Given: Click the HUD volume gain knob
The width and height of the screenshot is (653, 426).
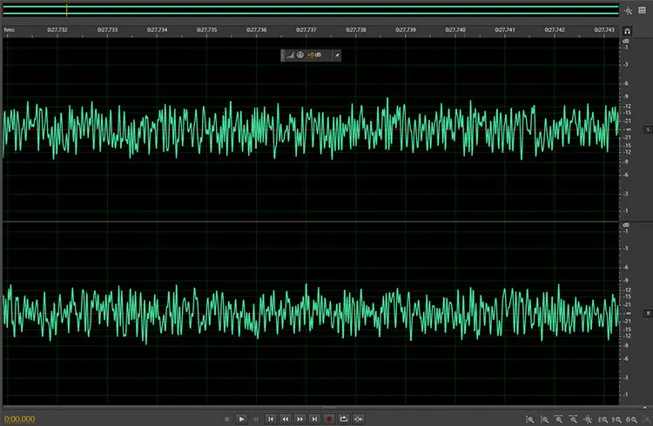Looking at the screenshot, I should click(x=299, y=55).
